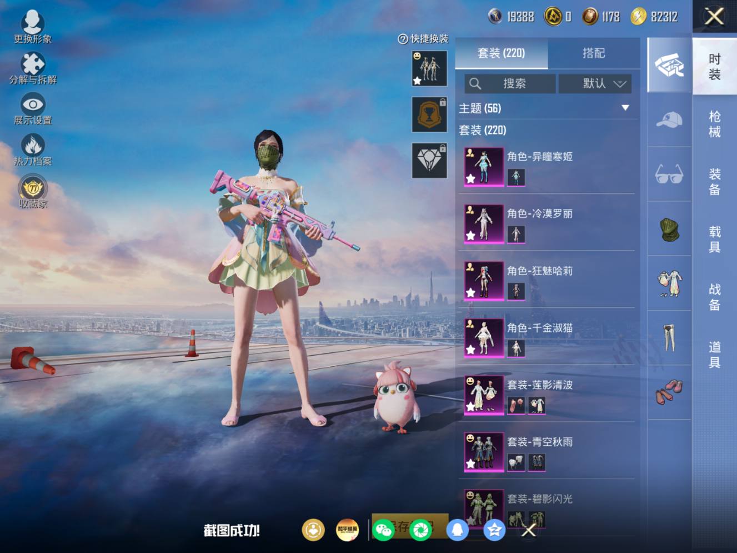Select the dress clothing category icon
The width and height of the screenshot is (737, 553).
click(x=669, y=283)
